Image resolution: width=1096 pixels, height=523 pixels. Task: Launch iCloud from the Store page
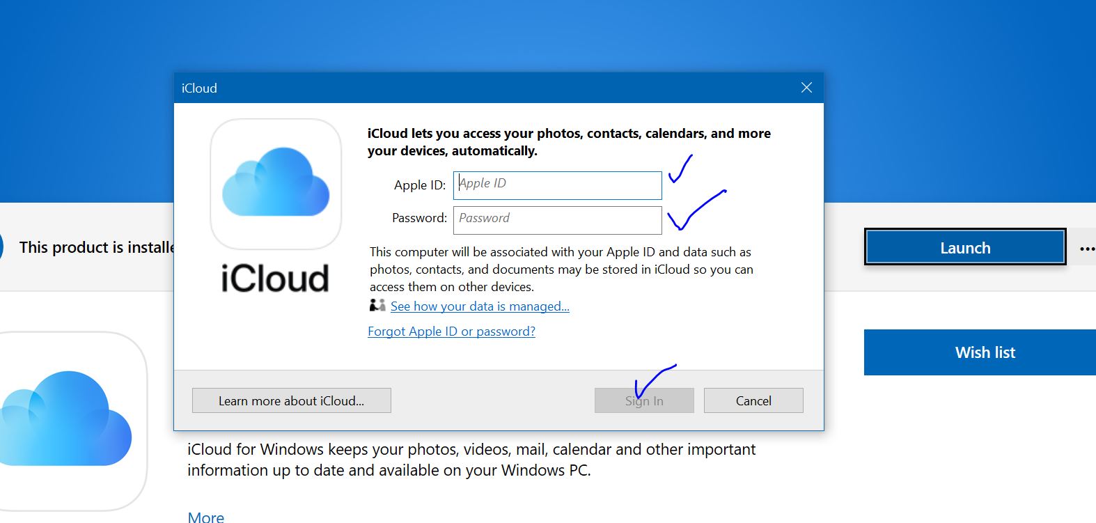tap(965, 247)
